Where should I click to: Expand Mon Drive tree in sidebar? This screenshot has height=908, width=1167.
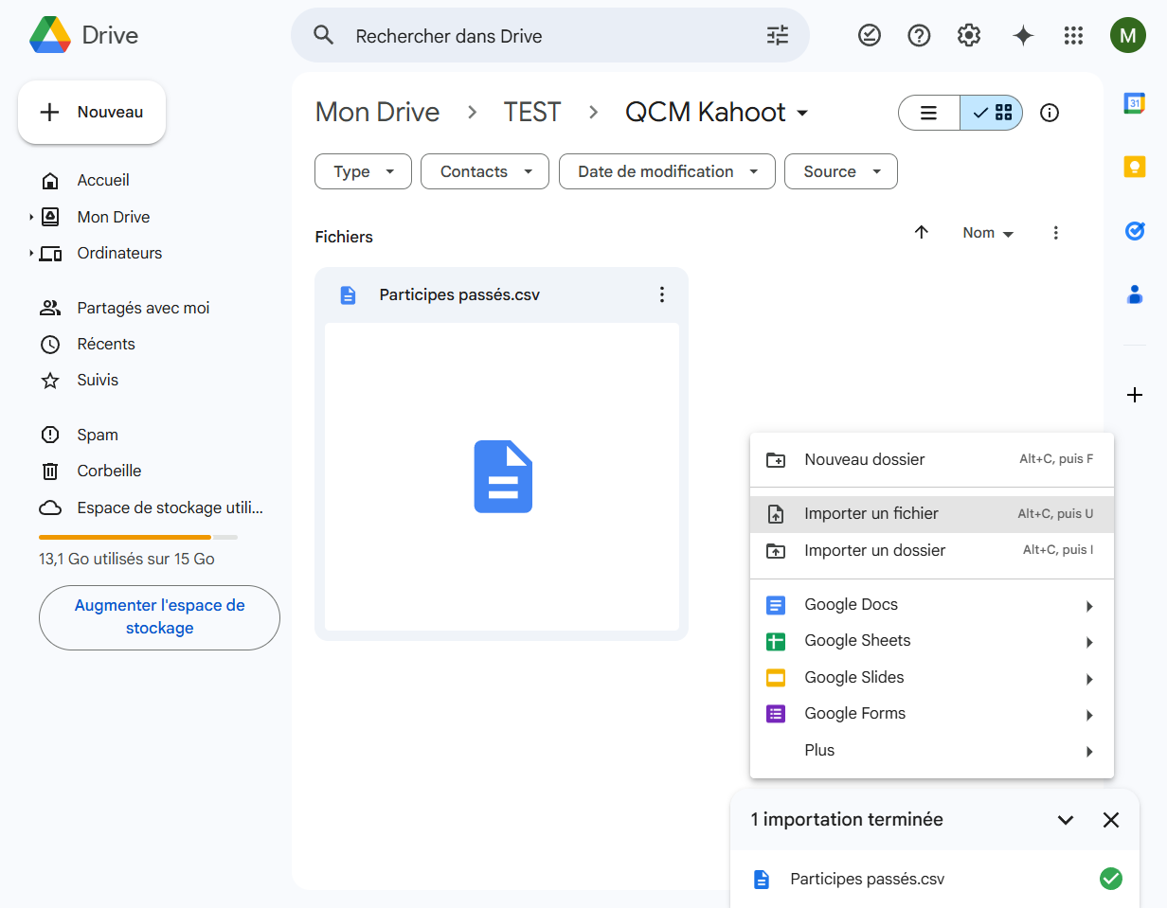click(x=31, y=217)
